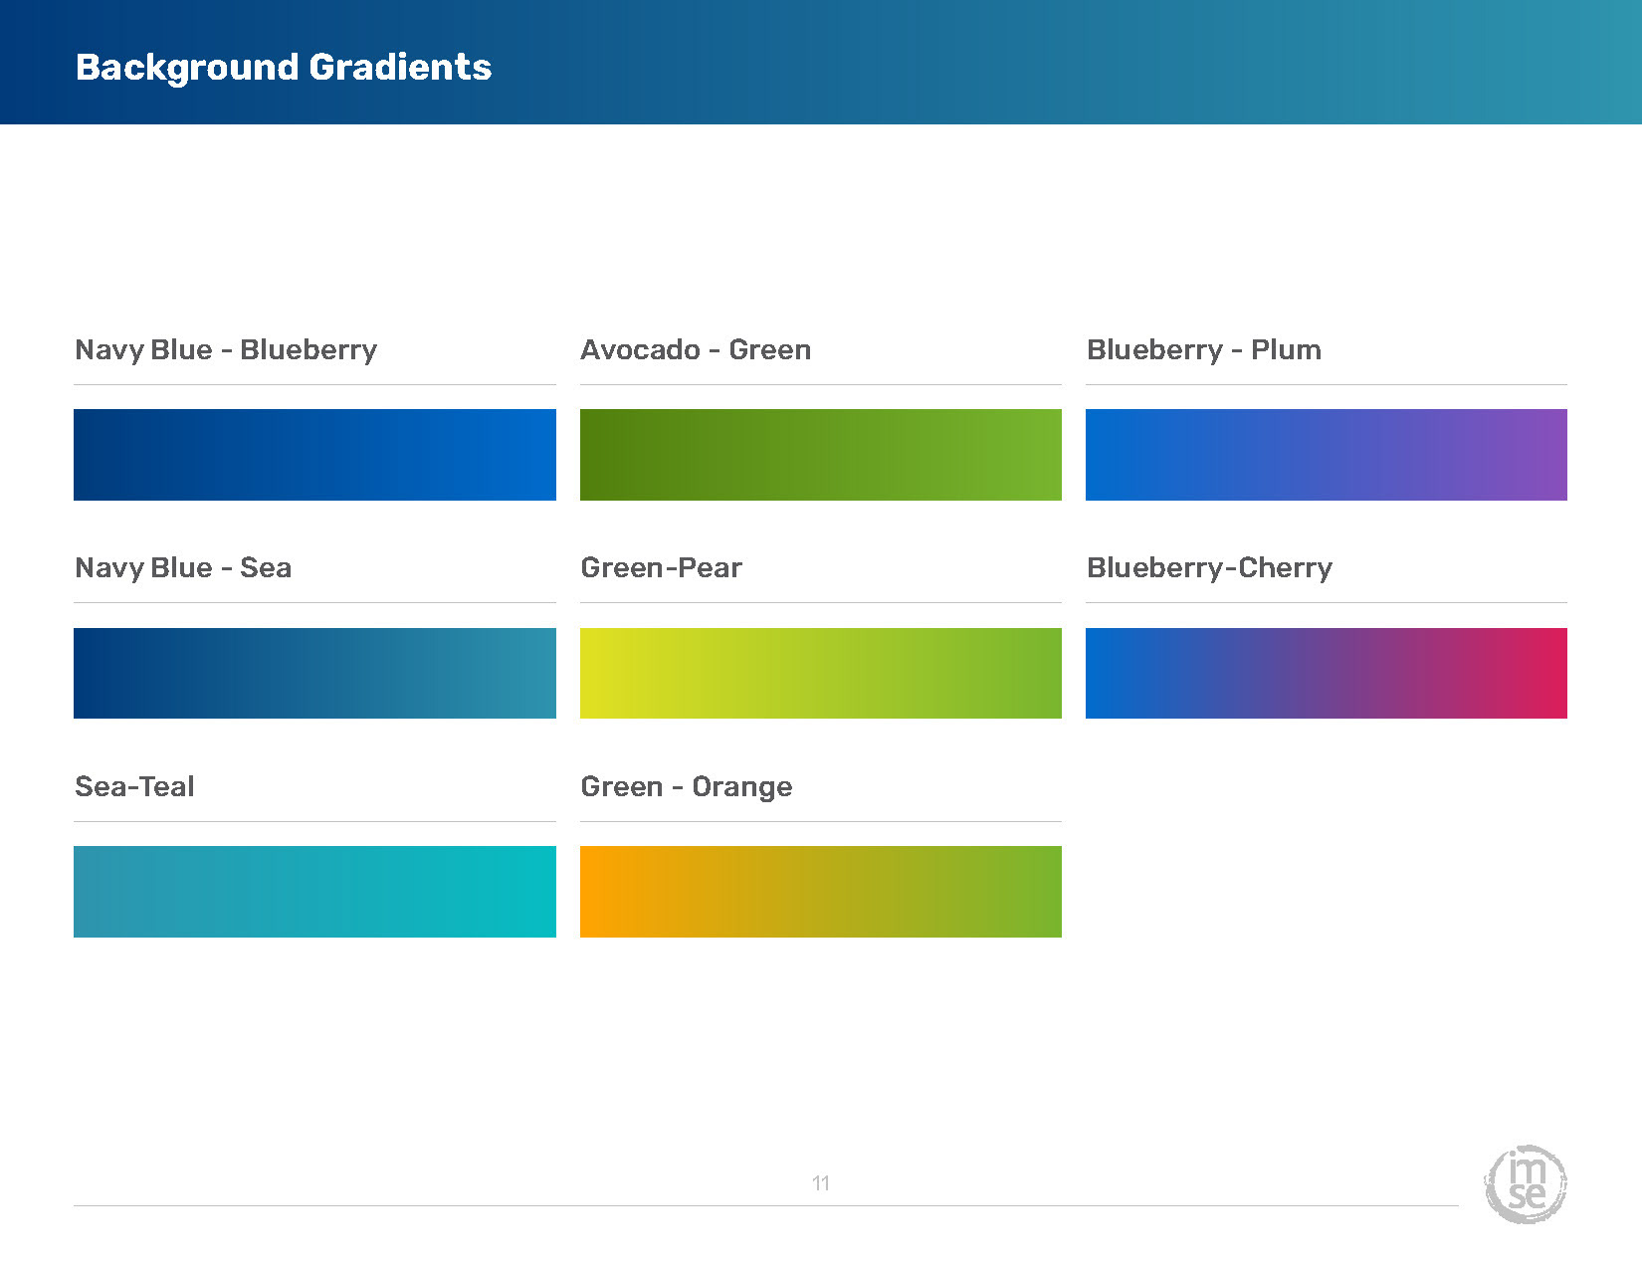Select the Avocado - Green heading text

point(696,350)
